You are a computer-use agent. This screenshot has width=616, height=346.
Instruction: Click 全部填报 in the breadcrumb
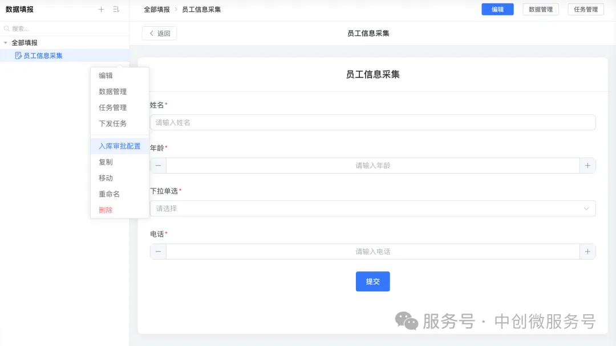tap(157, 10)
